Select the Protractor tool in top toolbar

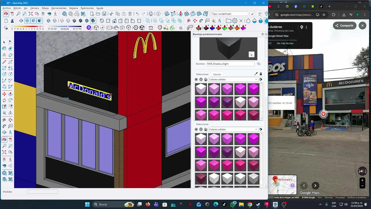click(x=201, y=21)
